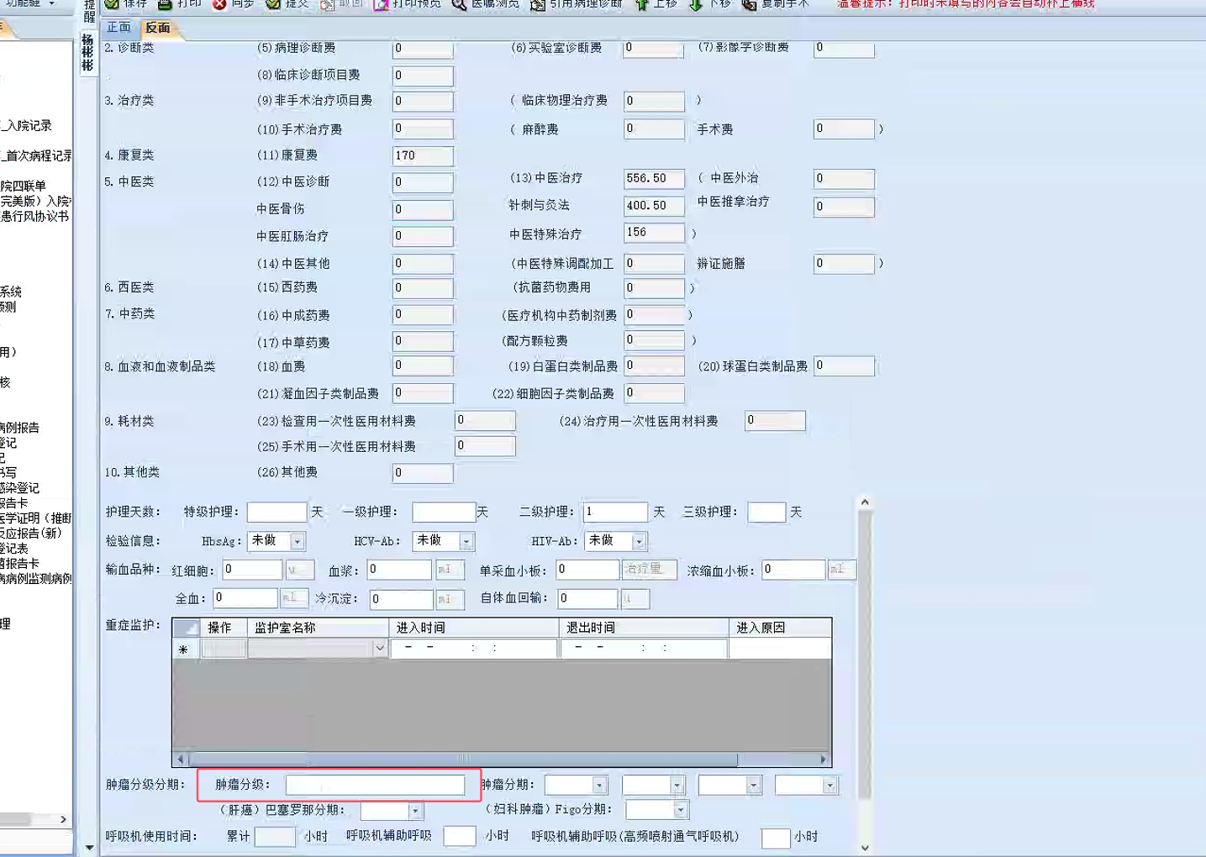
Task: Click the 进入原因 column header
Action: [780, 628]
